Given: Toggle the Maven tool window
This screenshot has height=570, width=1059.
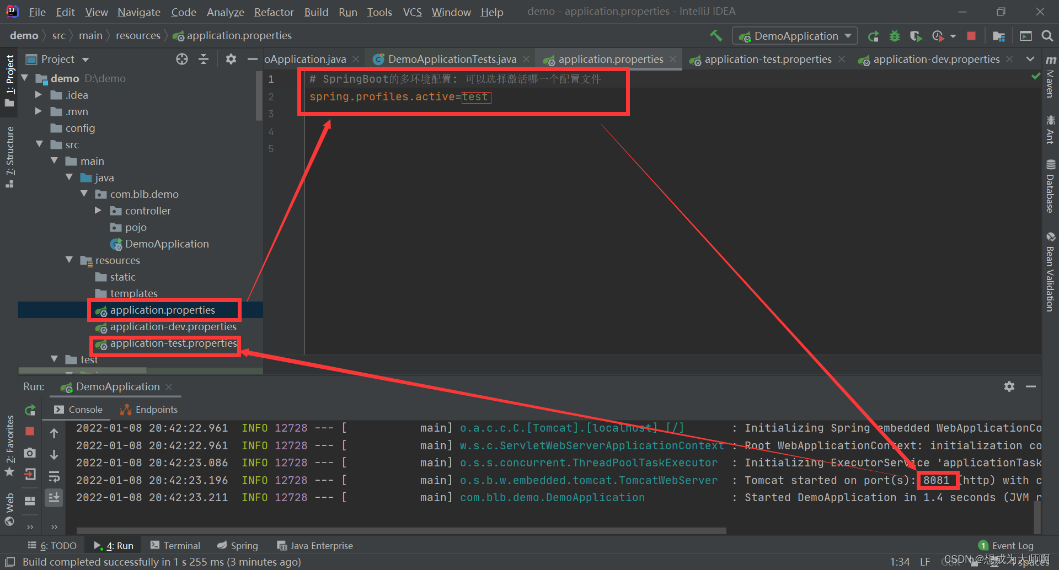Looking at the screenshot, I should click(1050, 77).
